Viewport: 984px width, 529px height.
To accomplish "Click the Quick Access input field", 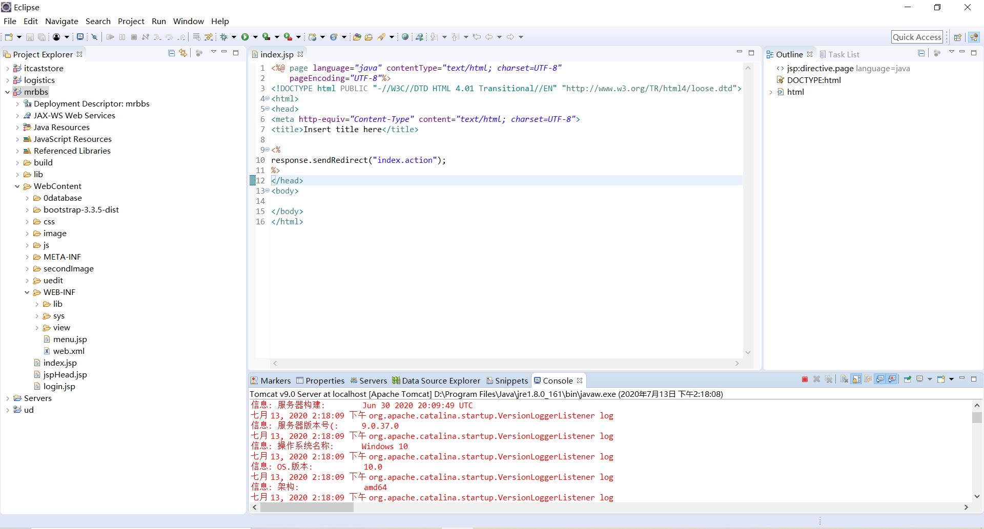I will pyautogui.click(x=917, y=37).
